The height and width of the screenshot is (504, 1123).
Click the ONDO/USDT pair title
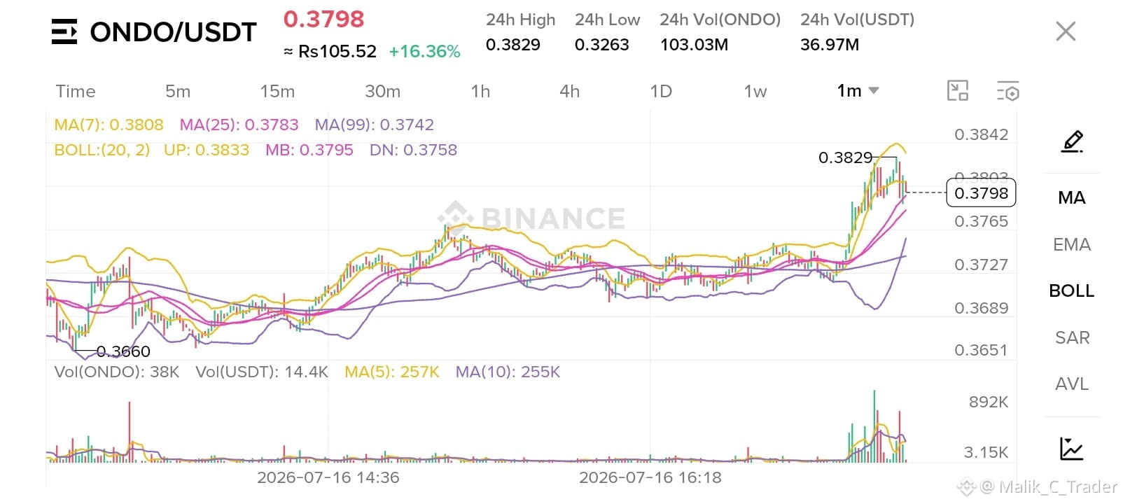173,32
